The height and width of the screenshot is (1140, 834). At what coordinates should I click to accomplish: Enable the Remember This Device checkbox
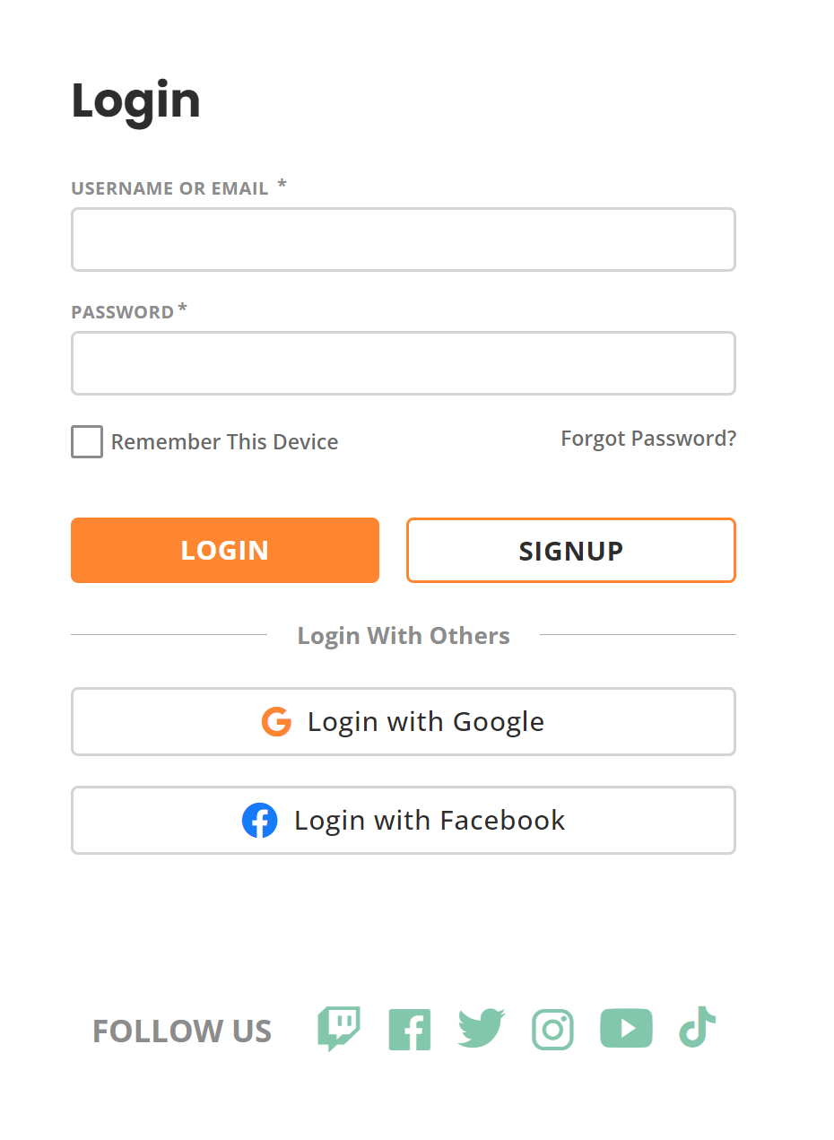click(87, 442)
